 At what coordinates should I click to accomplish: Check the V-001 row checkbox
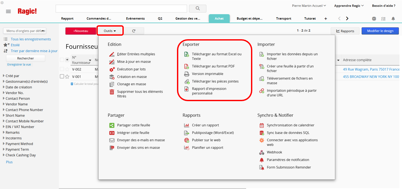62,77
